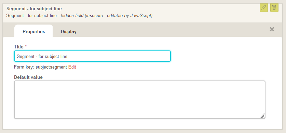Screen dimensions: 286x133
Task: Click the component header row background
Action: [x=201, y=13]
